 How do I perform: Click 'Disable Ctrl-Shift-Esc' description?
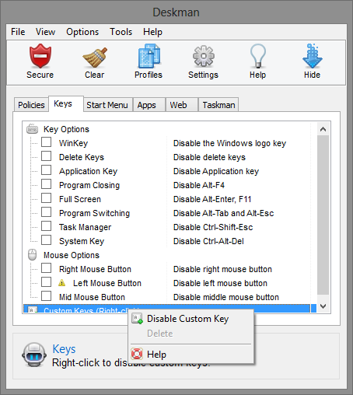pos(213,227)
